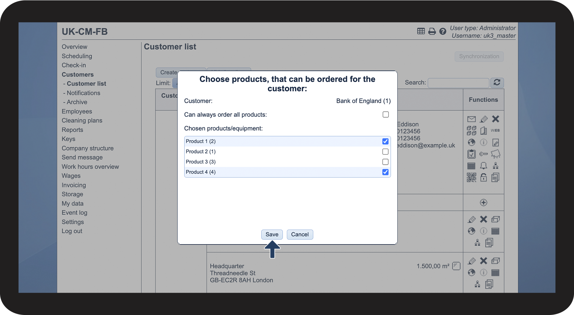Click the key icon in Functions column
Screen dimensions: 574x315
pos(483,154)
